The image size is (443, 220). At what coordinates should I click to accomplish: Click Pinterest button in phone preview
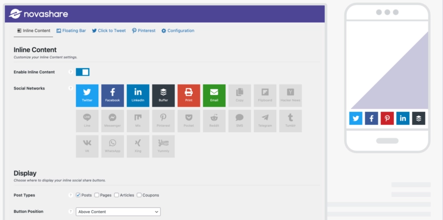387,118
